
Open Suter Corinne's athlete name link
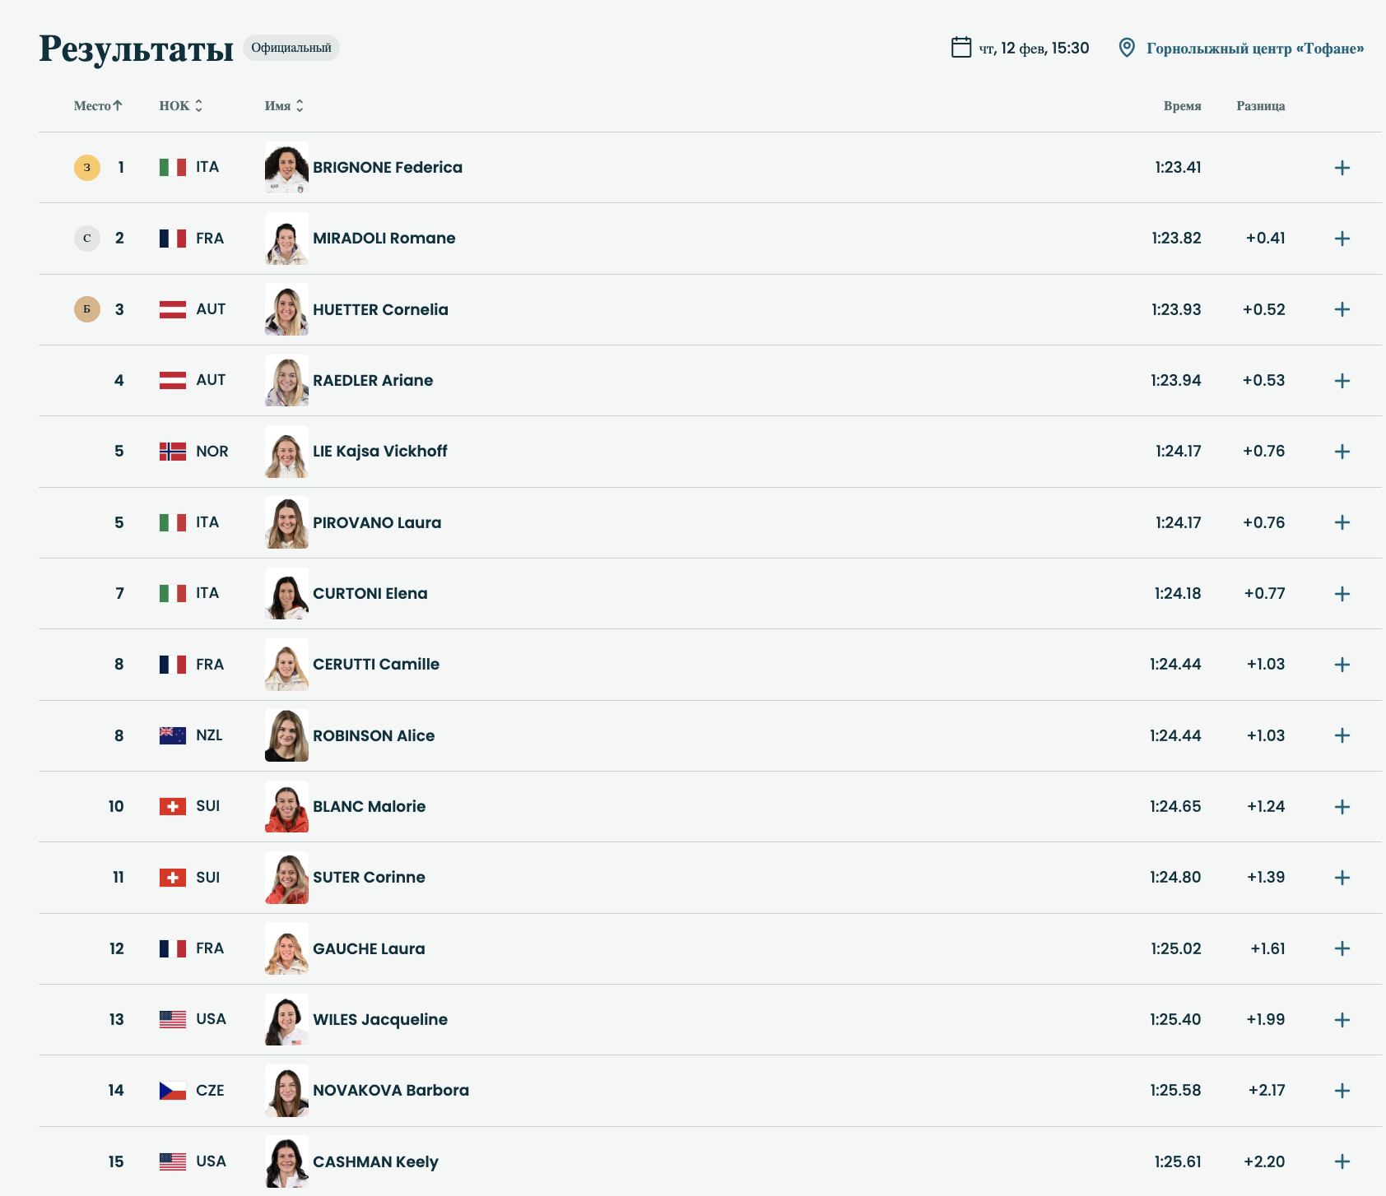[369, 878]
